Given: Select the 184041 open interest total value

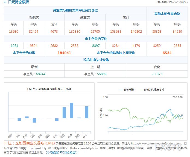Looking at the screenshot, I should coord(64,53).
